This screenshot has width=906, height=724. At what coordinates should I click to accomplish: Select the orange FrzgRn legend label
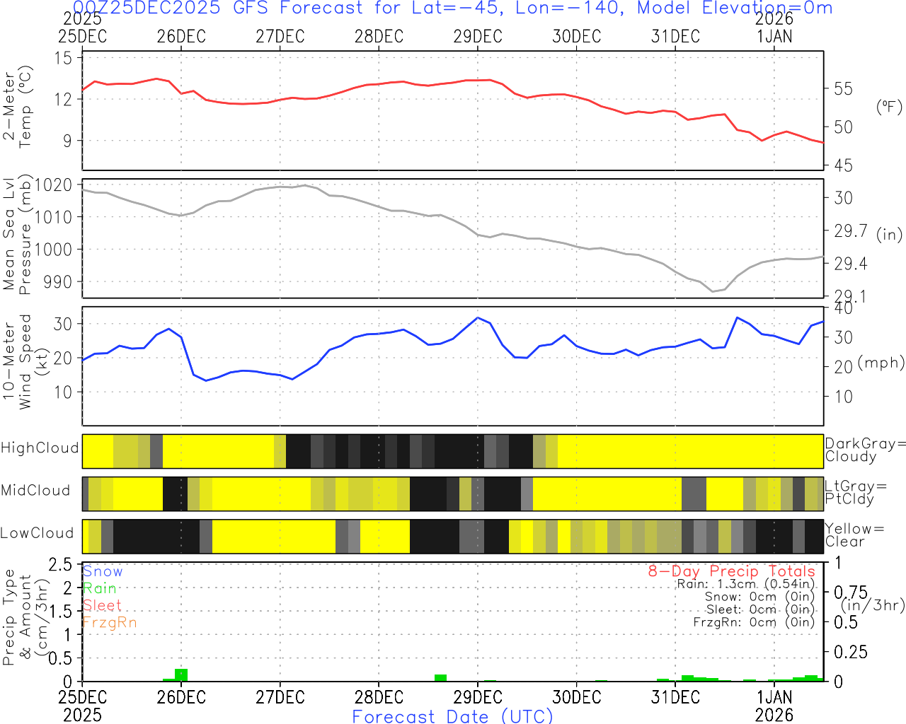[x=109, y=622]
